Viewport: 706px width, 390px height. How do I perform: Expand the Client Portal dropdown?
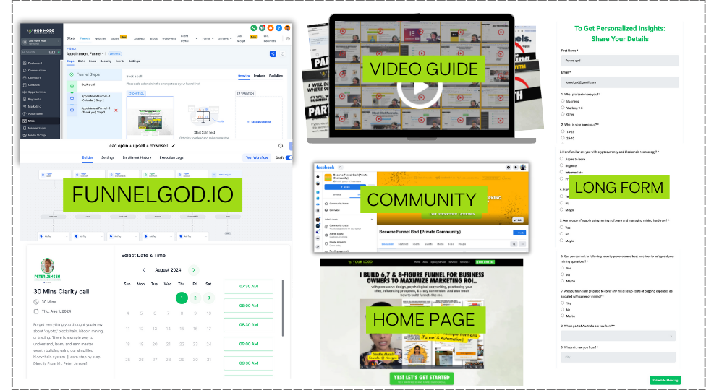click(189, 39)
